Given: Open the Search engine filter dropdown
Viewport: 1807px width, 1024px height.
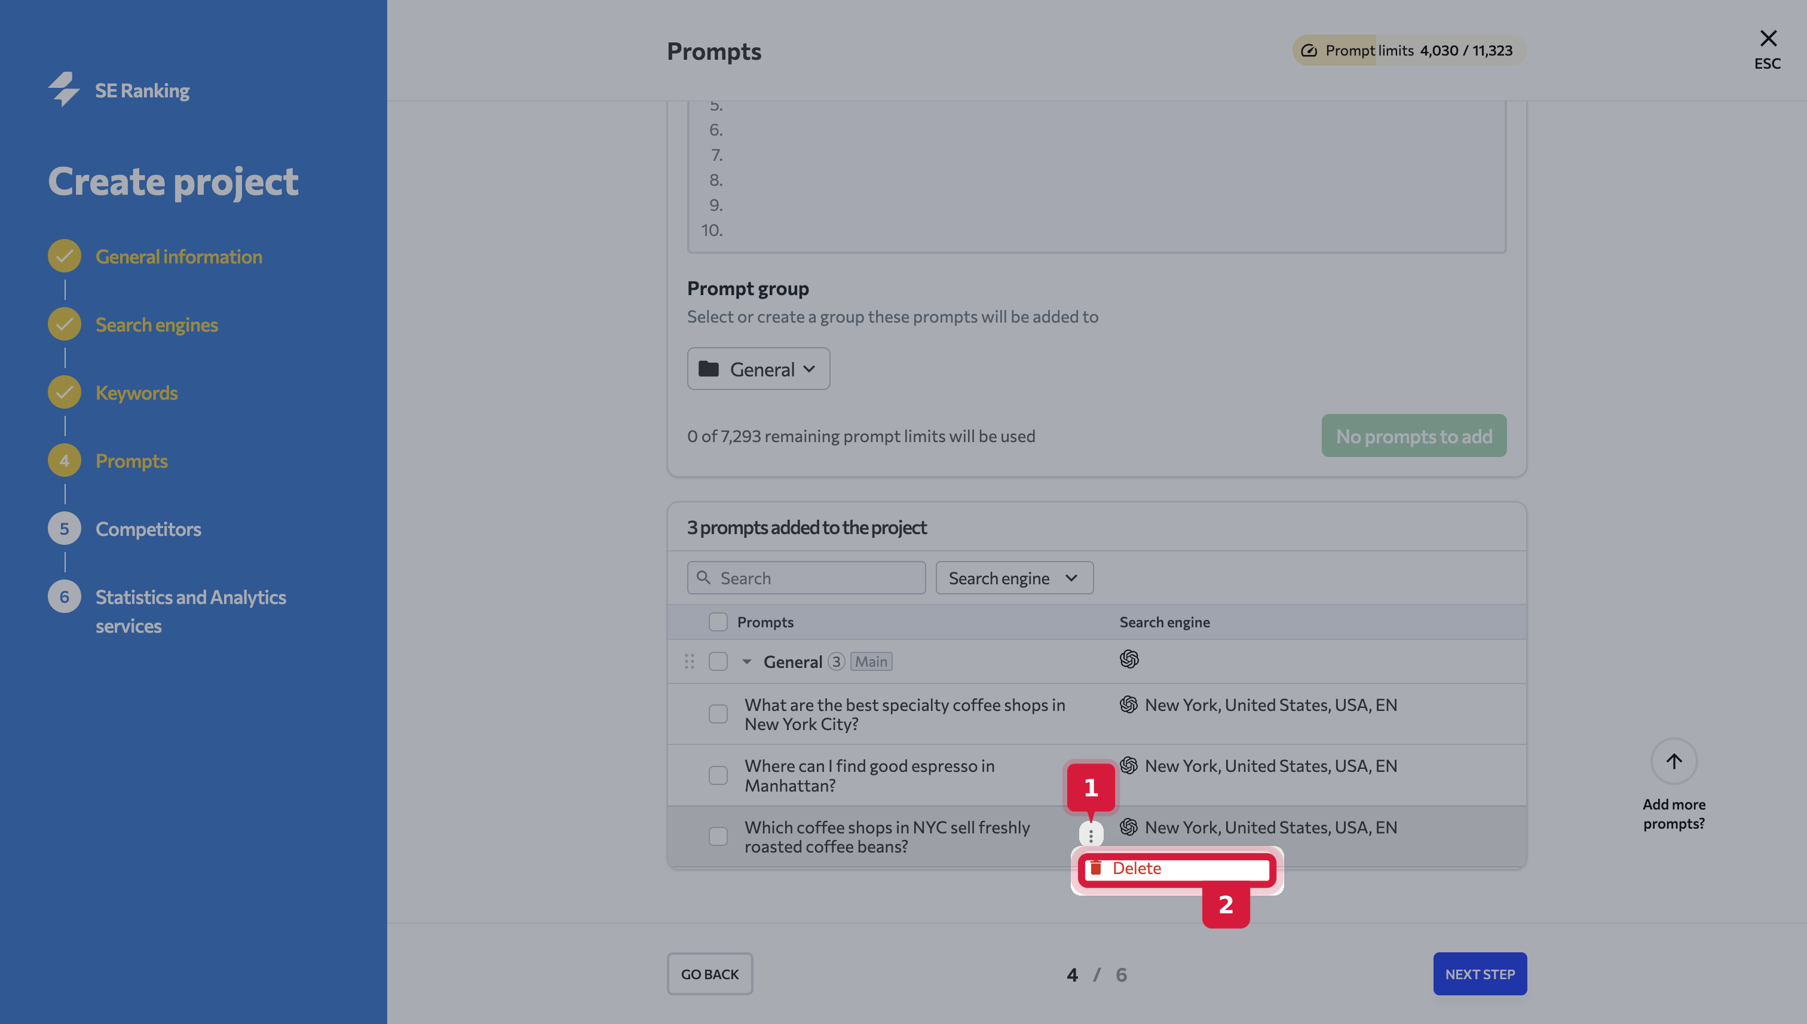Looking at the screenshot, I should [x=1014, y=577].
